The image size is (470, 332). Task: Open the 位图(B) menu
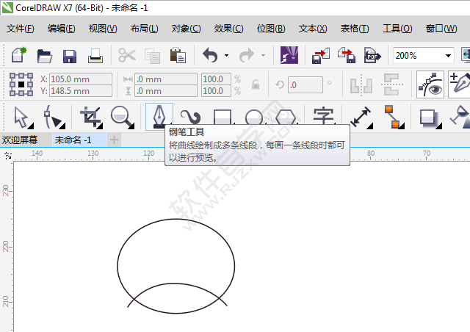(x=271, y=29)
